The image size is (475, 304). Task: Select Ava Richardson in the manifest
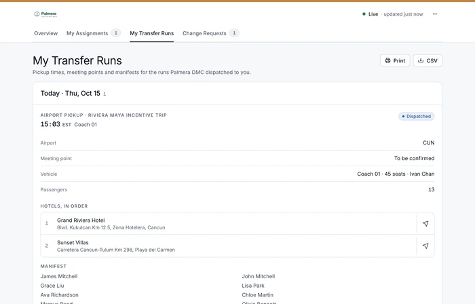[60, 295]
